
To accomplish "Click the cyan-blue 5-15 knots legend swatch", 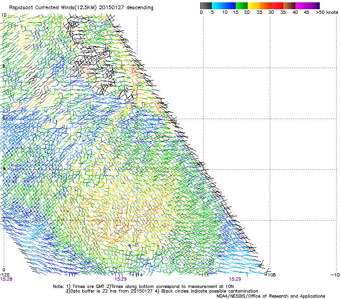I will click(224, 6).
